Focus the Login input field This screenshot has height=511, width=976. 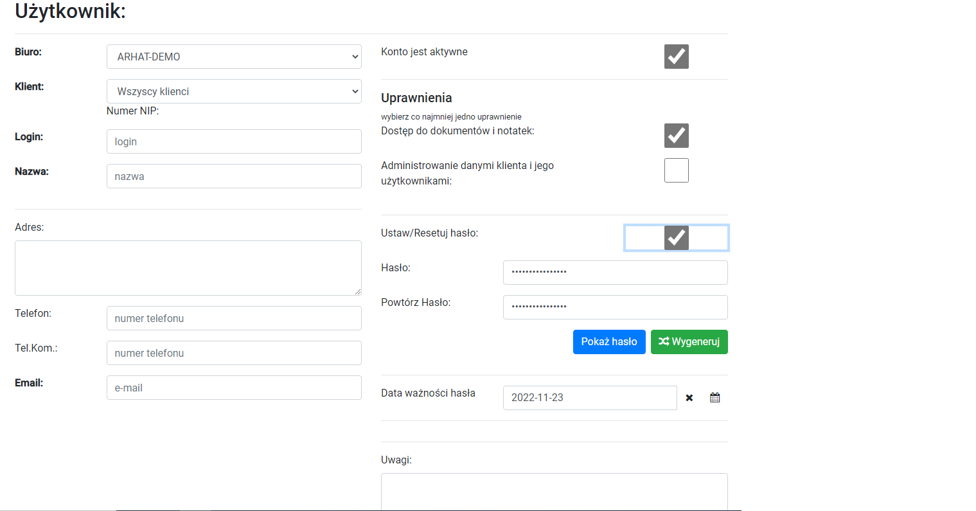click(234, 141)
